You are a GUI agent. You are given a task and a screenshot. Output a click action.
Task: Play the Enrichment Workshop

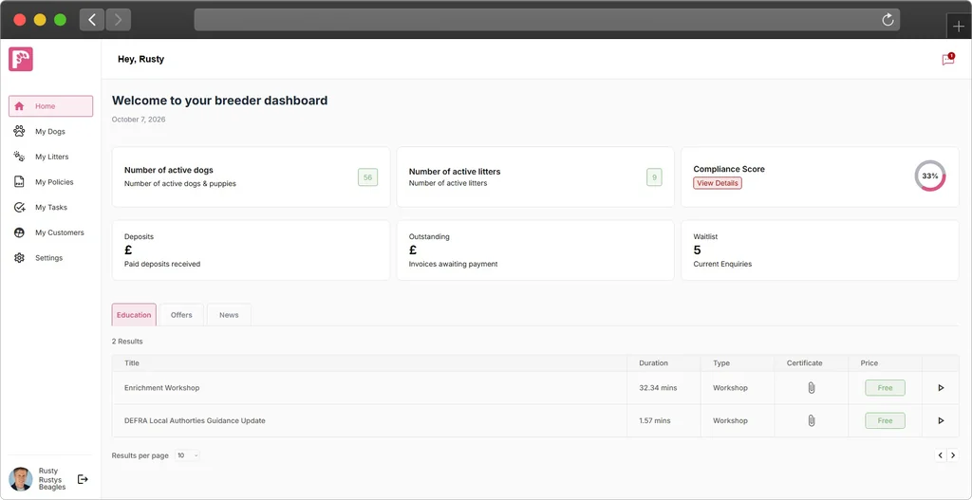[941, 388]
